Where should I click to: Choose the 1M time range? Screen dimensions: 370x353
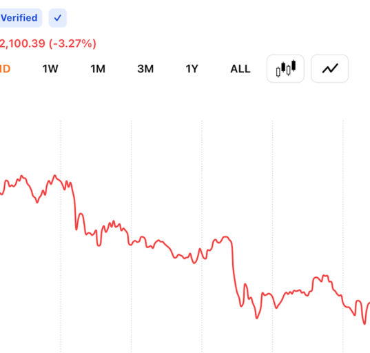tap(98, 69)
